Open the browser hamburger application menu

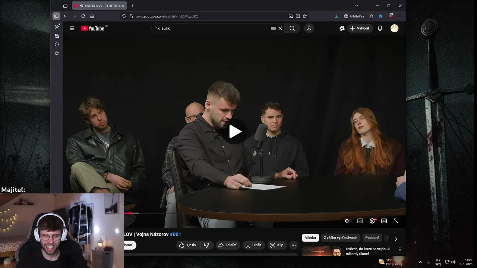pyautogui.click(x=400, y=16)
